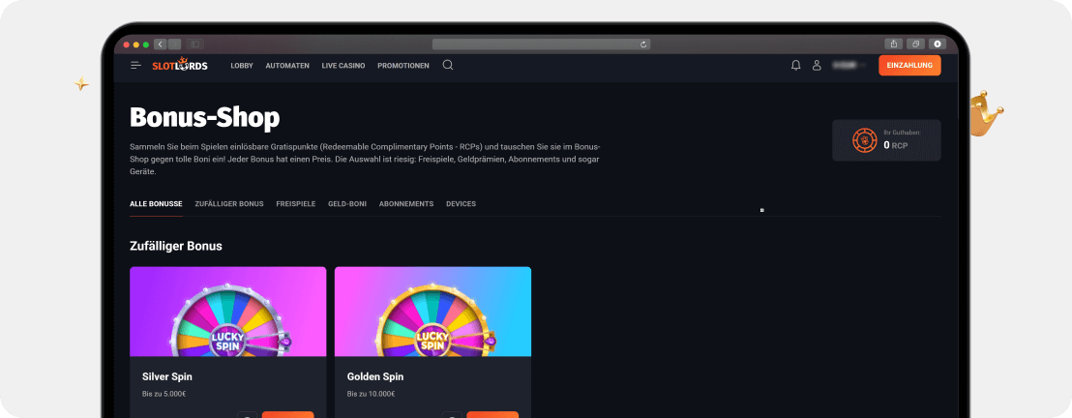Select the Geld-Boni tab
The height and width of the screenshot is (418, 1072).
click(346, 204)
